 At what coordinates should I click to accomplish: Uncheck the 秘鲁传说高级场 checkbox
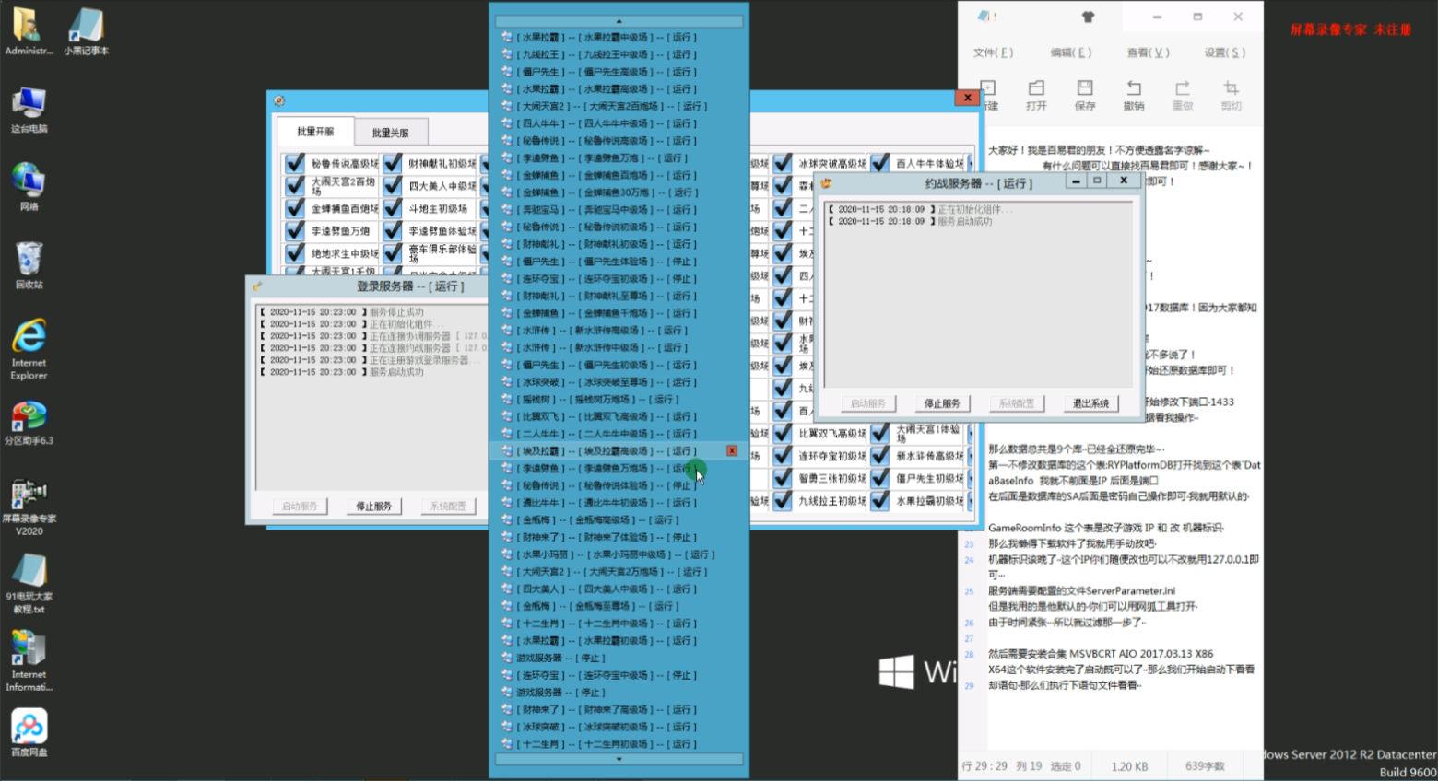pos(295,163)
